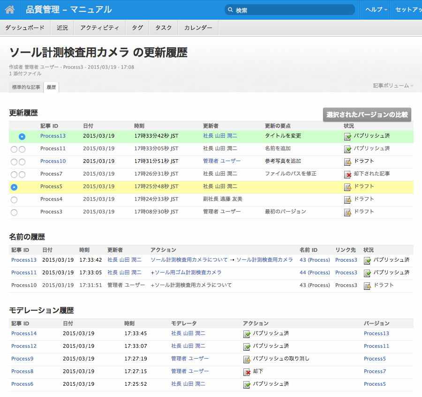Open ソール計測検査用カメラについて link

coord(189,260)
